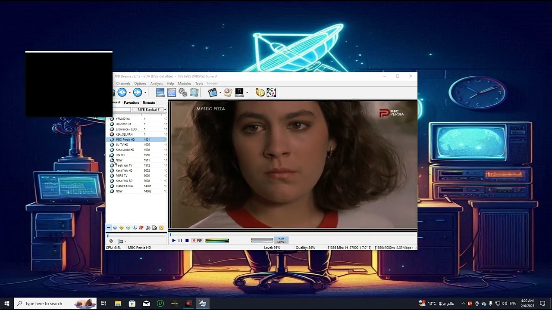This screenshot has width=552, height=310.
Task: Switch to the Remote tab
Action: pos(149,102)
